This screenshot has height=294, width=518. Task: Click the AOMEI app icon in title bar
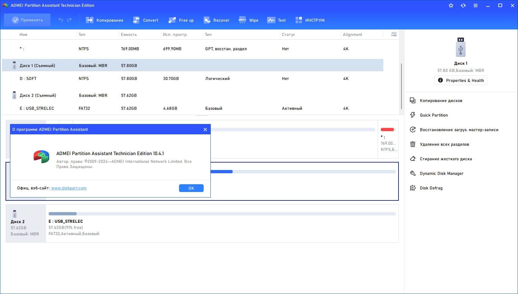coord(5,5)
